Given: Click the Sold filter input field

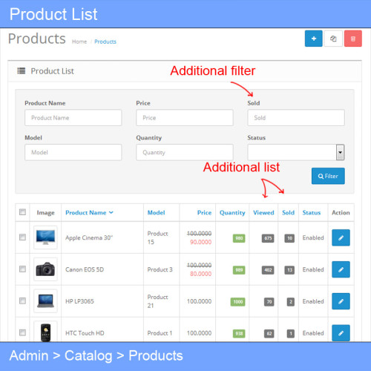Looking at the screenshot, I should pyautogui.click(x=296, y=118).
